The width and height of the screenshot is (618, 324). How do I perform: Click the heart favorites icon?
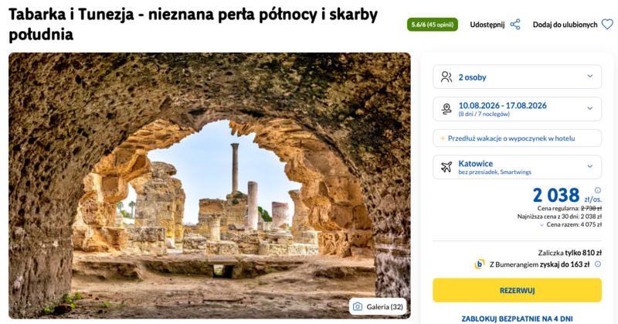pos(607,25)
